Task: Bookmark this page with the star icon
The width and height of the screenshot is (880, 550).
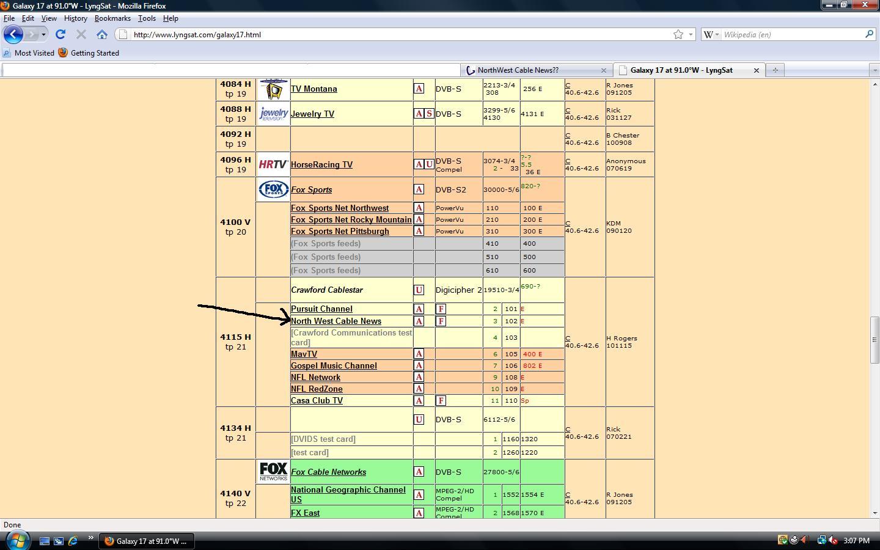Action: point(678,35)
